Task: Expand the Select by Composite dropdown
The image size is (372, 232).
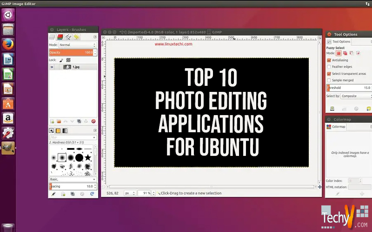Action: point(356,96)
